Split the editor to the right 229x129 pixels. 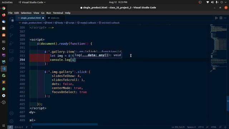point(221,18)
